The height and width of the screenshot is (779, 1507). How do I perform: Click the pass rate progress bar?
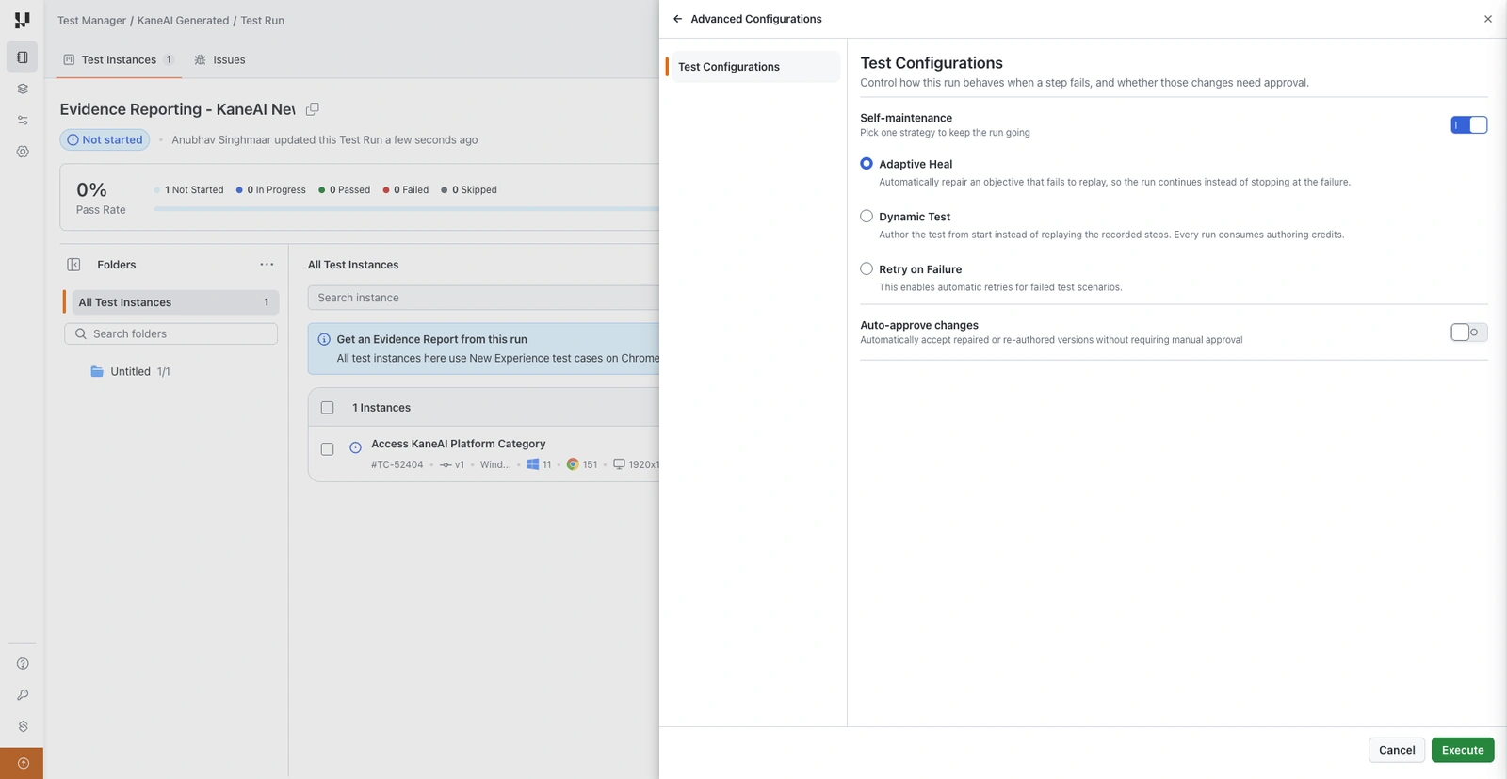pos(406,209)
